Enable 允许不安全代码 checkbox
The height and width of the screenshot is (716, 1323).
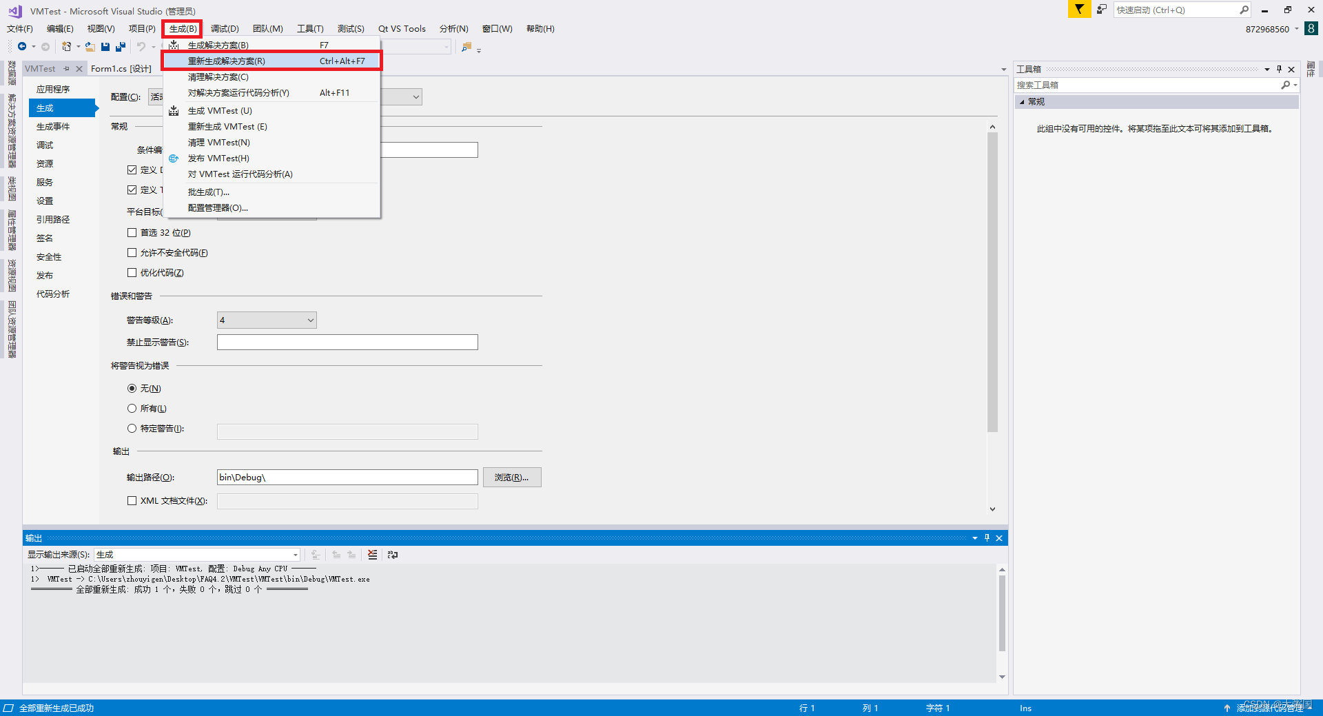point(132,253)
